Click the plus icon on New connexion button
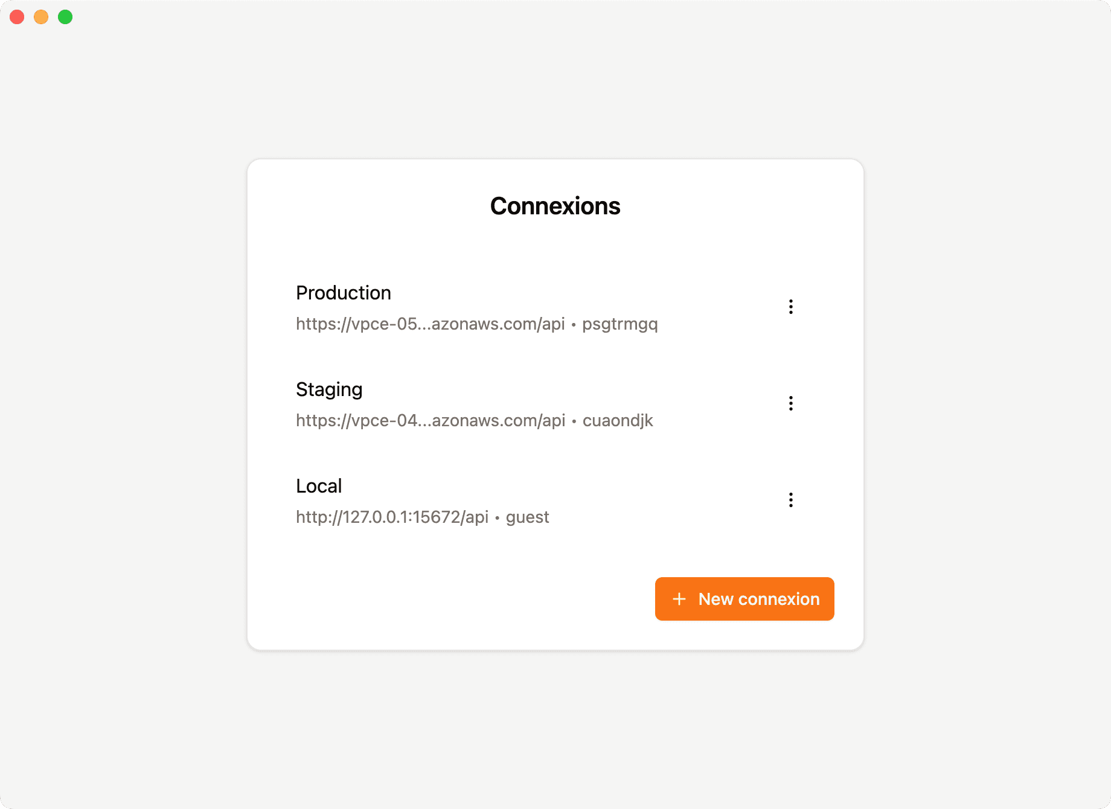Screen dimensions: 1111x809 (x=679, y=599)
